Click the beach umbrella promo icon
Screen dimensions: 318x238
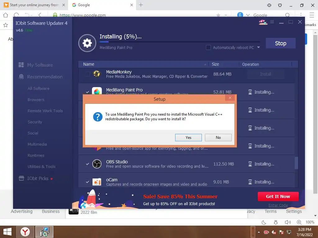pos(263,22)
